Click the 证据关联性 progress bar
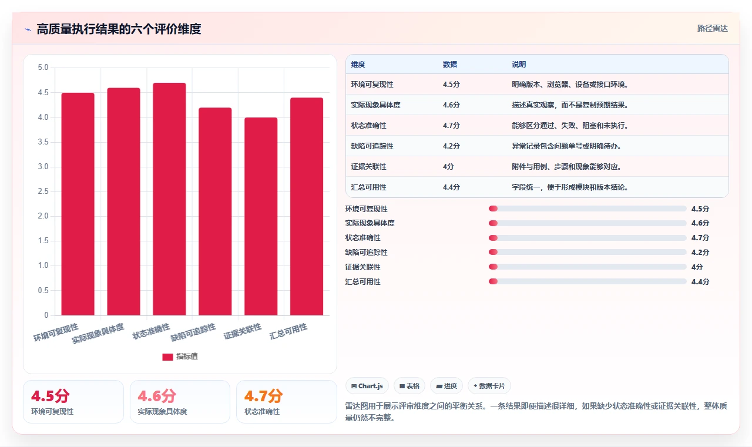 pyautogui.click(x=587, y=267)
